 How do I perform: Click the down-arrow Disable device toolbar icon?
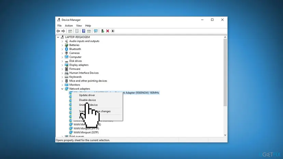point(113,31)
